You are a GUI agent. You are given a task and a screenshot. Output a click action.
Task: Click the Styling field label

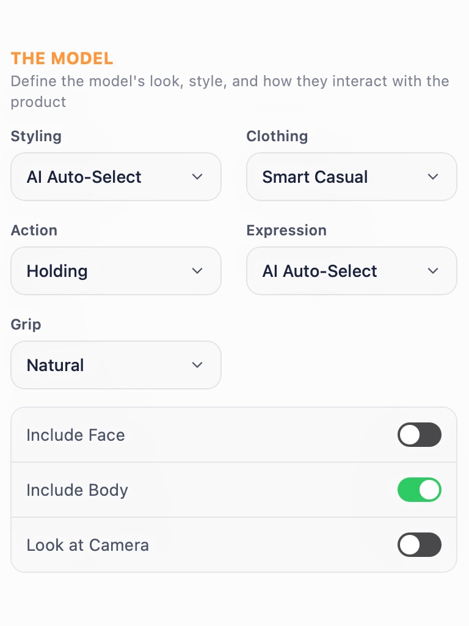pyautogui.click(x=36, y=136)
